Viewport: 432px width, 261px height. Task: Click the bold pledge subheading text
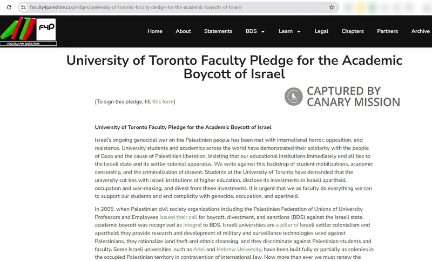point(183,127)
